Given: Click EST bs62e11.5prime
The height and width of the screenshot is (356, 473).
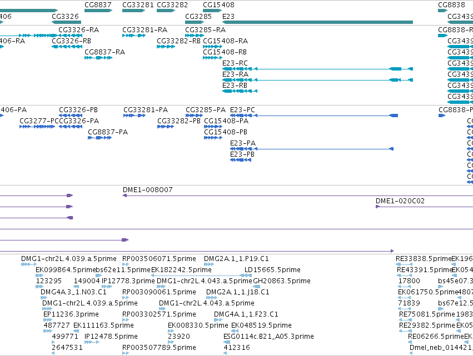Looking at the screenshot, I should (x=123, y=270).
